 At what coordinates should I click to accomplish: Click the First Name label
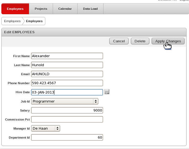(21, 56)
